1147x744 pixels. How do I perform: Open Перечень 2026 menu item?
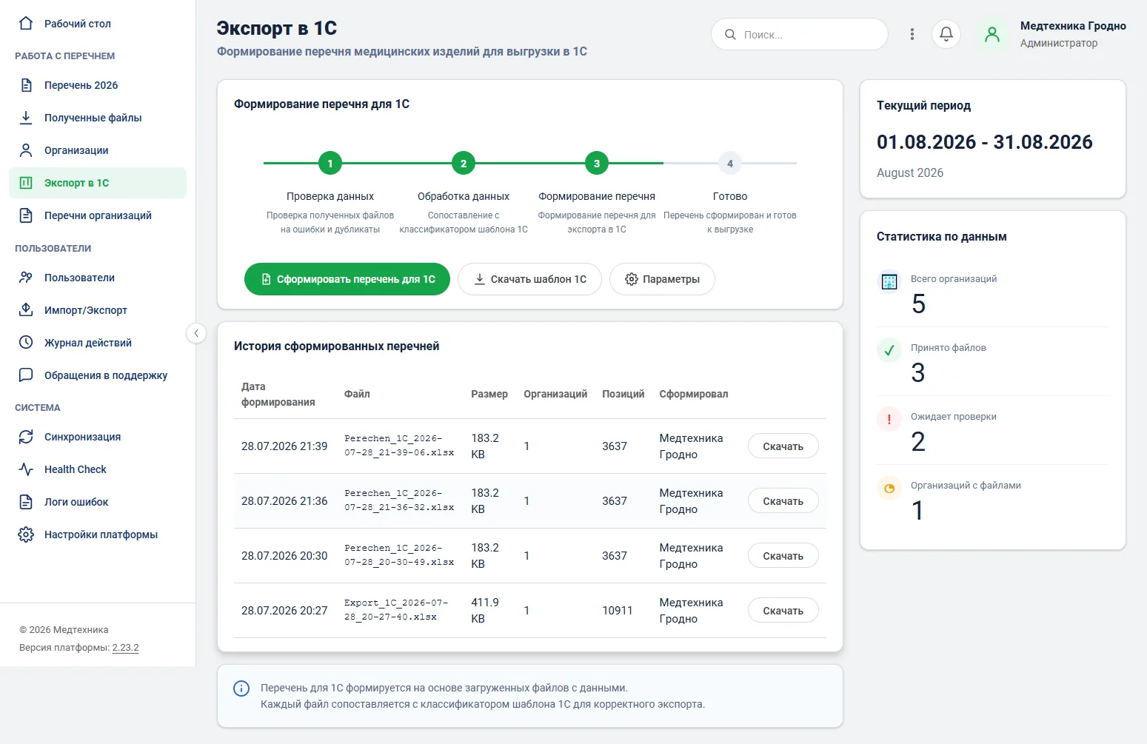98,85
